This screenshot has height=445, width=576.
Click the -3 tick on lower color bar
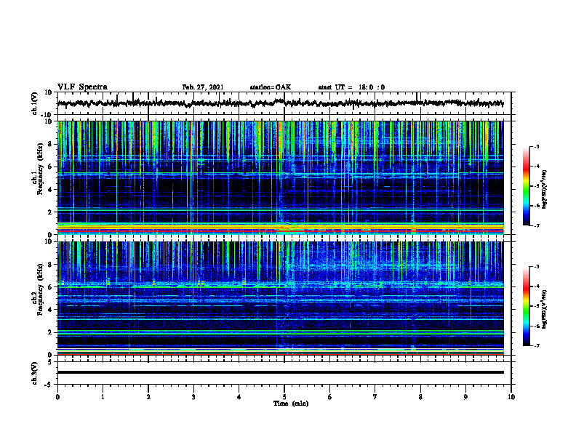coord(536,267)
